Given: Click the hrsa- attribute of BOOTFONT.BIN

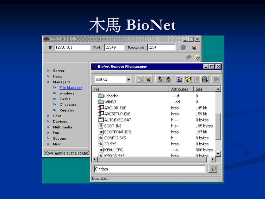Looking at the screenshot, I should 175,132.
